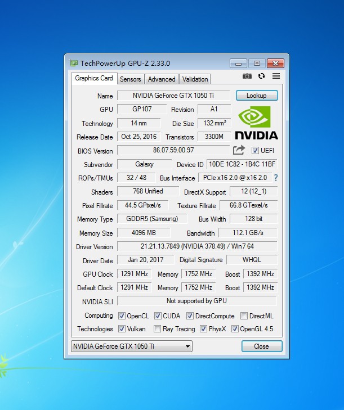Click Digital Signature value WHQL

tap(252, 260)
